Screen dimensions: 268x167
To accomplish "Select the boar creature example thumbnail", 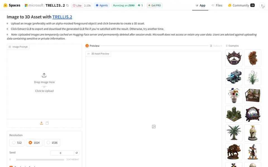I will pos(234,152).
